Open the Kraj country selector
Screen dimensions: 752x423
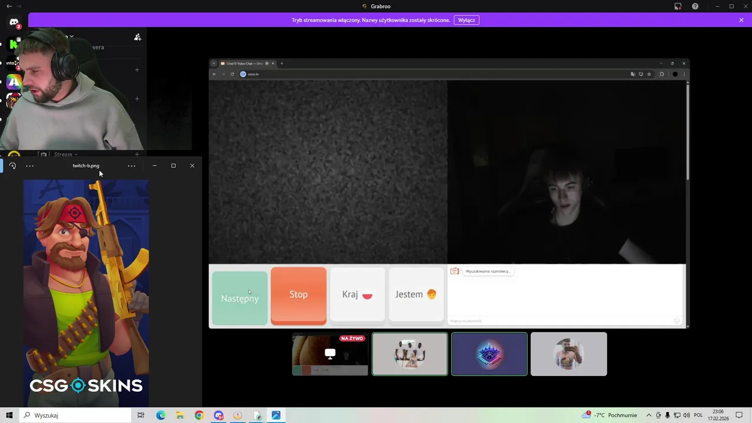tap(357, 294)
